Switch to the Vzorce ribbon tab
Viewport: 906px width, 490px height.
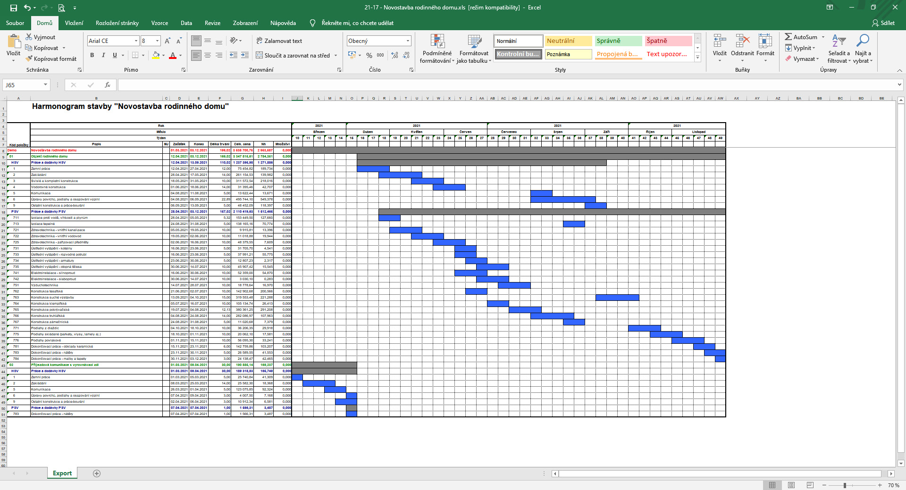[159, 23]
